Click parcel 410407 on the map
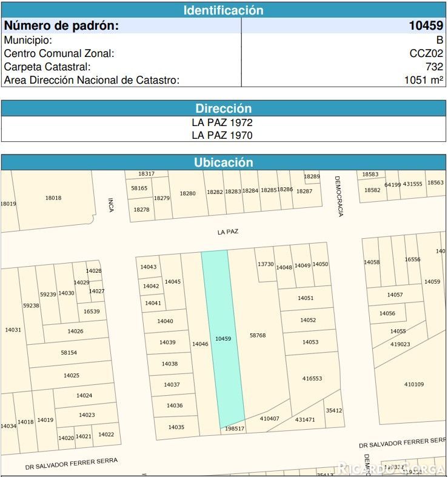This screenshot has height=477, width=448. [x=269, y=419]
